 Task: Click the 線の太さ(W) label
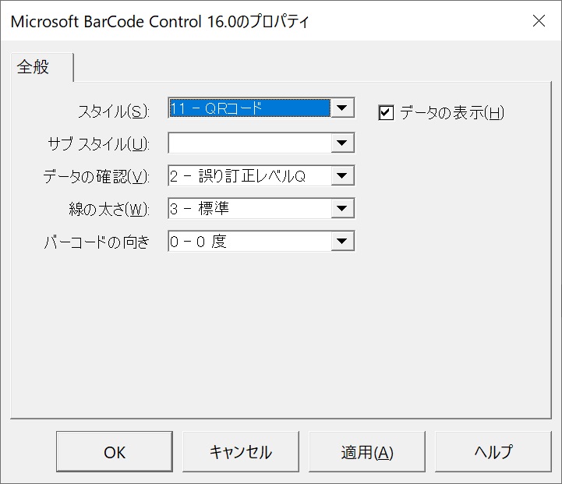pyautogui.click(x=109, y=209)
